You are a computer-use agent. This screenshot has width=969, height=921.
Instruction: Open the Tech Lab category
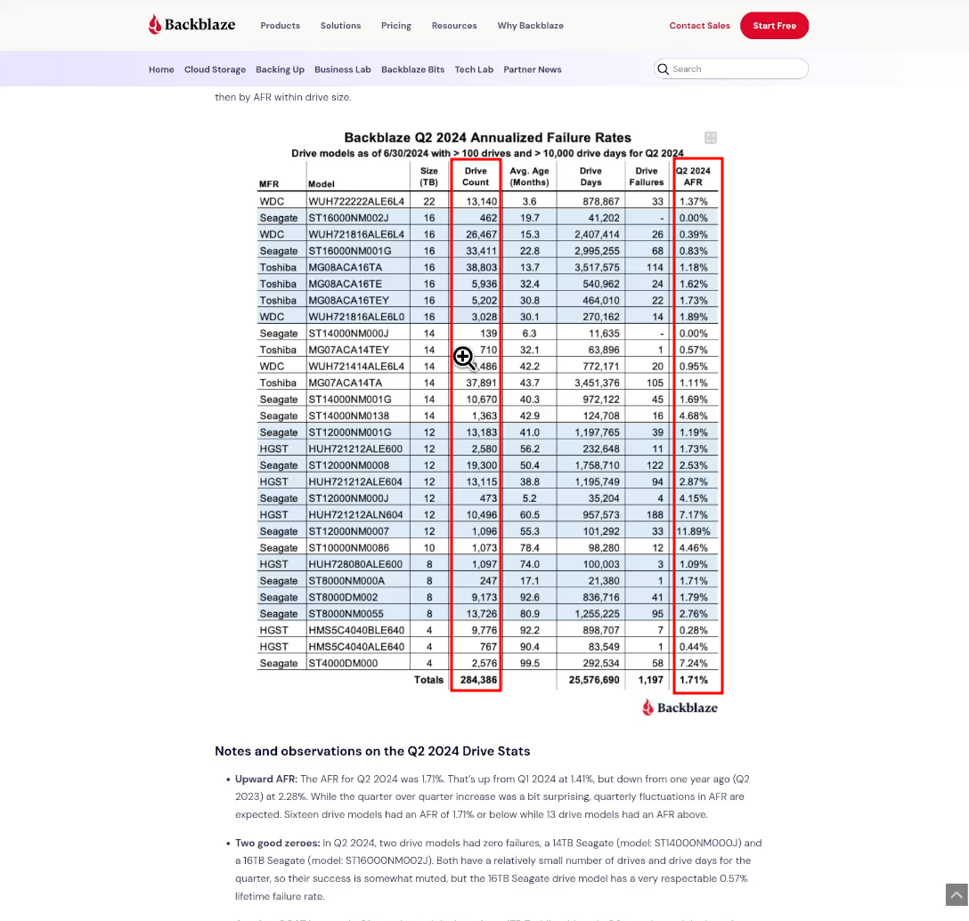(x=474, y=69)
